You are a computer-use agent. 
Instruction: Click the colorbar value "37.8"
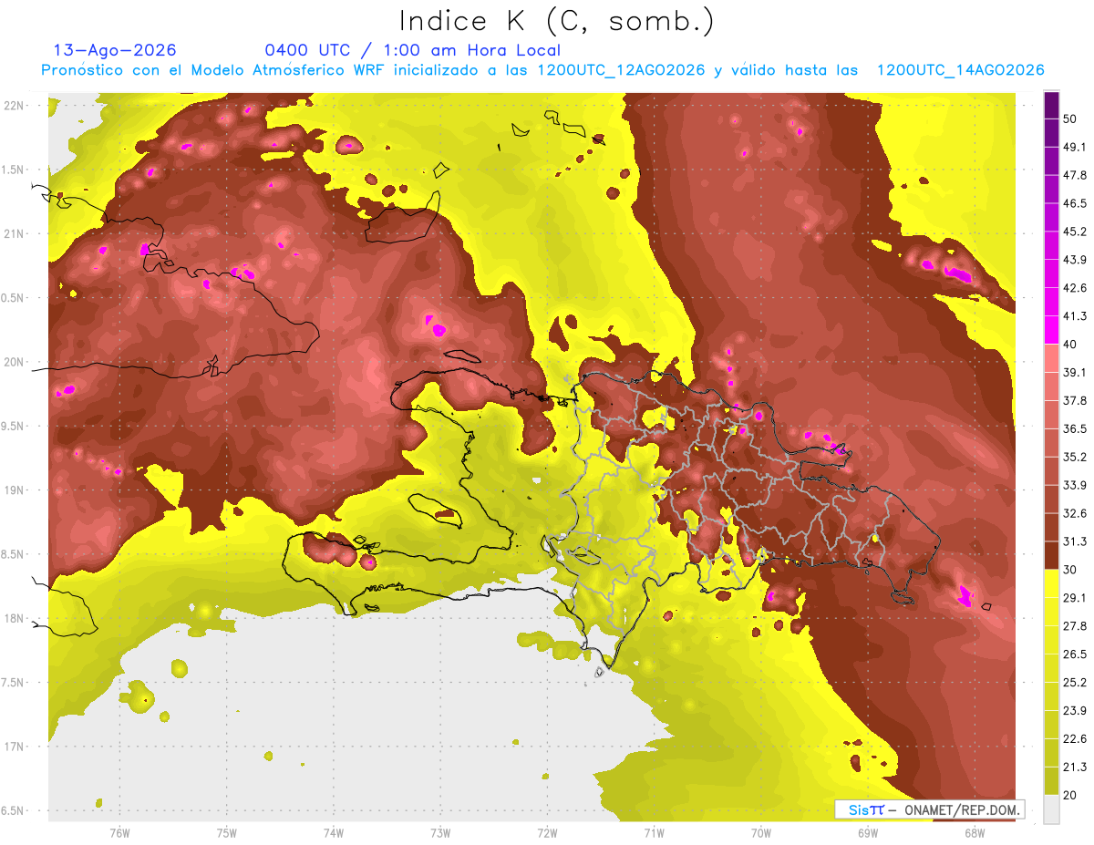pos(1075,400)
